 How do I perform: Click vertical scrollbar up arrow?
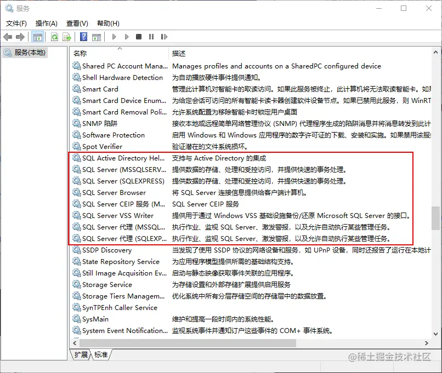click(435, 53)
